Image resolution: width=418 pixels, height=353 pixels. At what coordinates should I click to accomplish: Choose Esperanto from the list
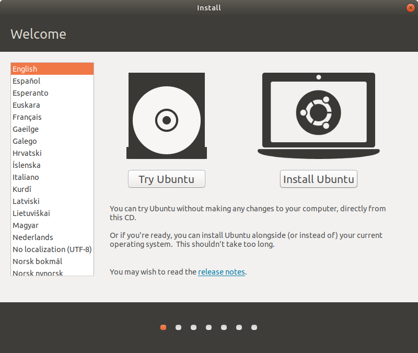click(52, 93)
